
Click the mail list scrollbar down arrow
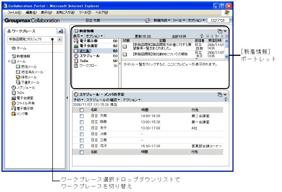[x=226, y=56]
